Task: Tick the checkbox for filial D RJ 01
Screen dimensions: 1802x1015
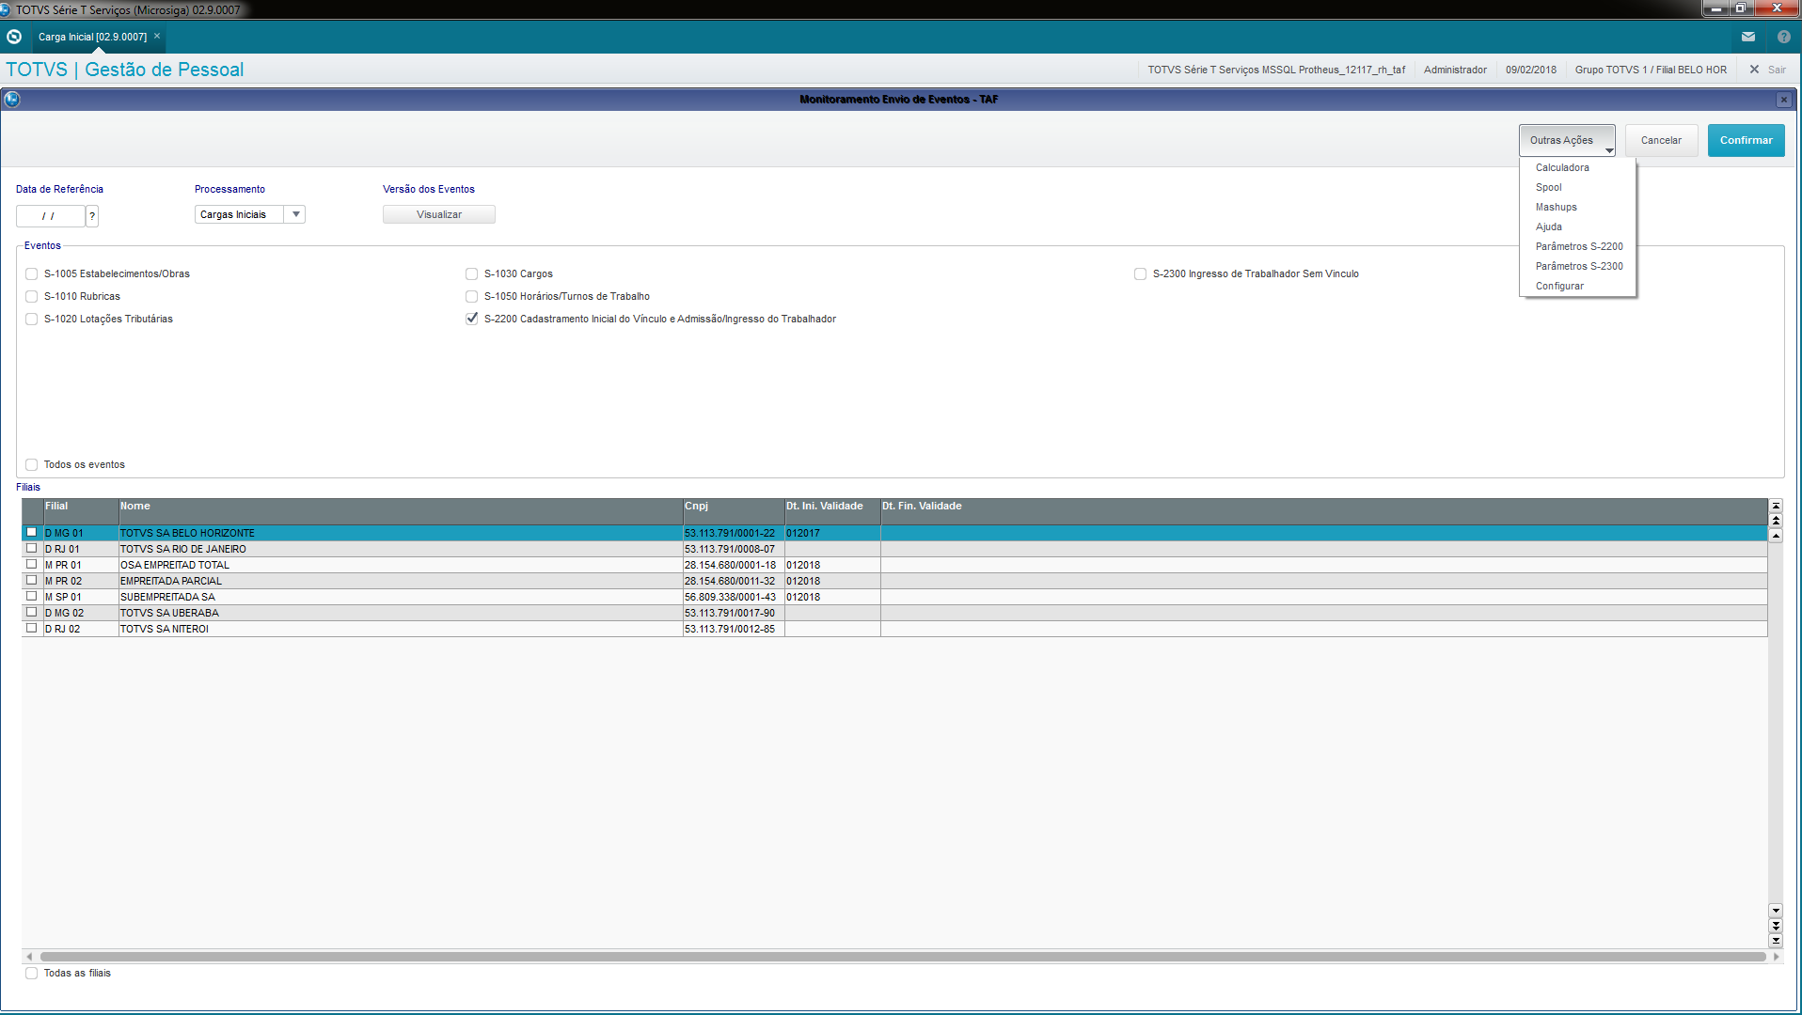Action: pyautogui.click(x=32, y=549)
